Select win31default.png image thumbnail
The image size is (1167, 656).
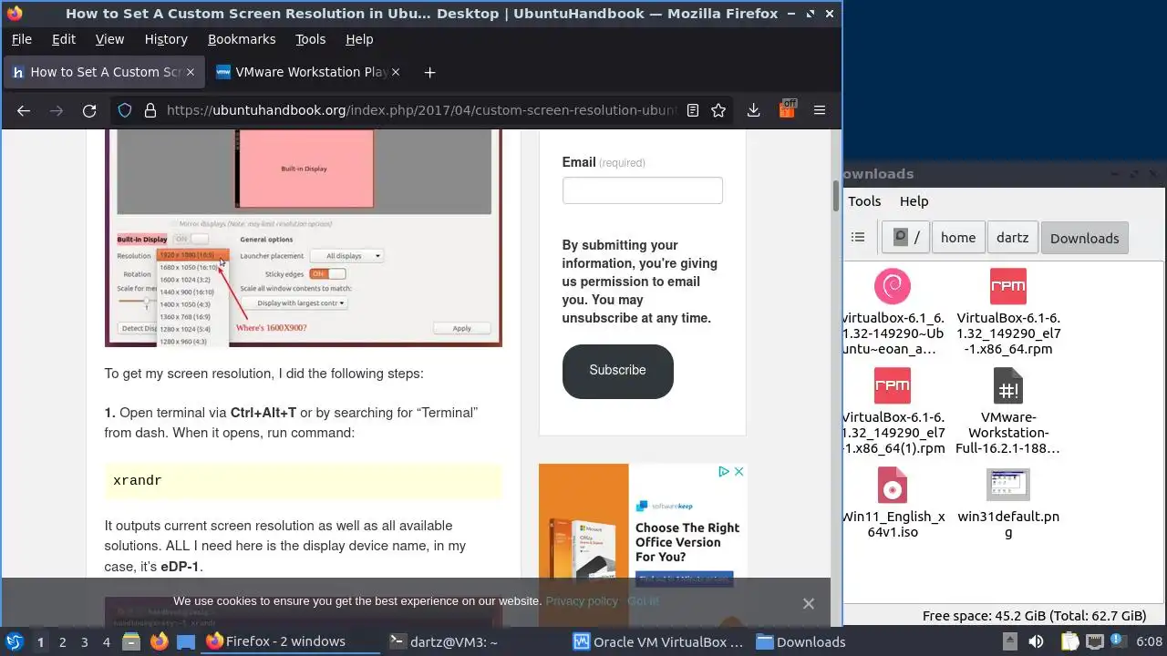point(1008,503)
